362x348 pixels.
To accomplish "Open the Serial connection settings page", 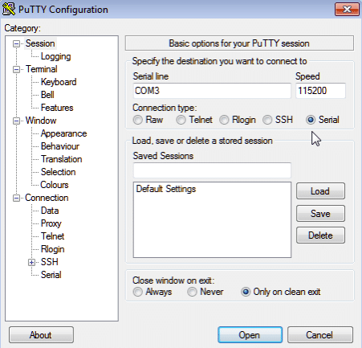I will pos(51,275).
